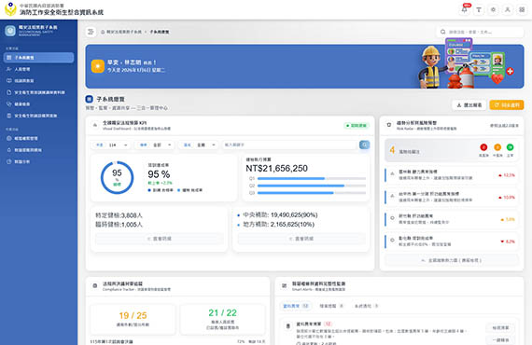Viewport: 532px width, 345px height.
Task: Collapse sidebar using the toggle beside breadcrumb
Action: click(91, 32)
